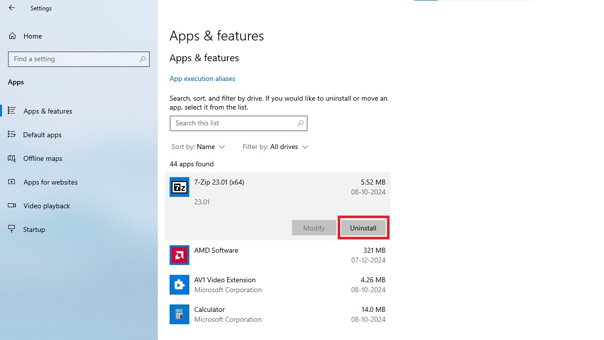Click the Calculator app icon

click(179, 314)
